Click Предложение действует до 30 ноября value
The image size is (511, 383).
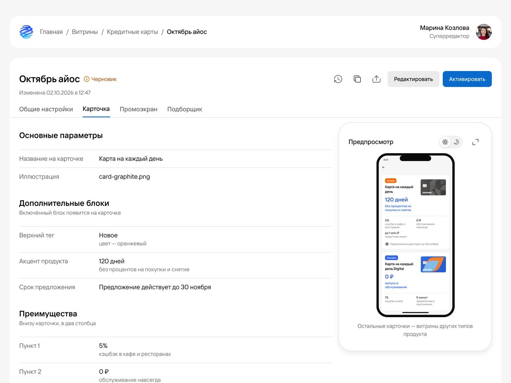pos(155,287)
